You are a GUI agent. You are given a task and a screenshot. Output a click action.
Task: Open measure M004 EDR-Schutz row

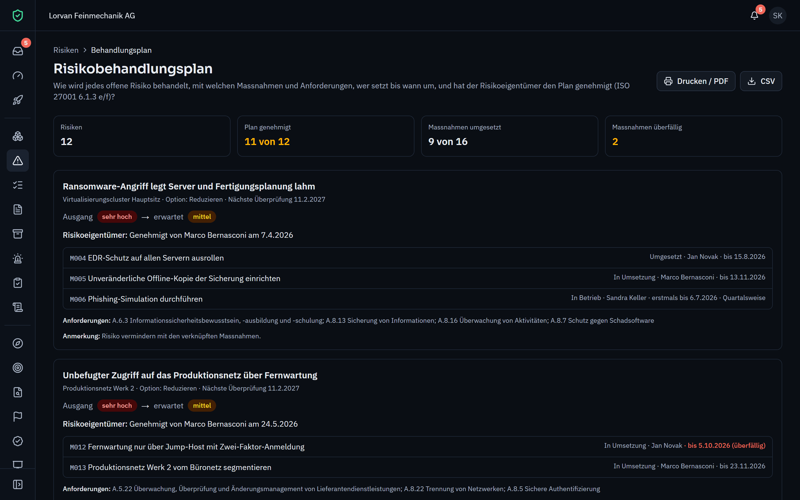click(417, 257)
